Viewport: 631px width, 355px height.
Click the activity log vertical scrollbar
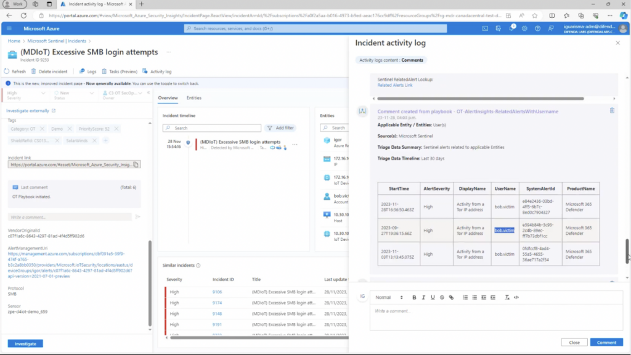627,251
